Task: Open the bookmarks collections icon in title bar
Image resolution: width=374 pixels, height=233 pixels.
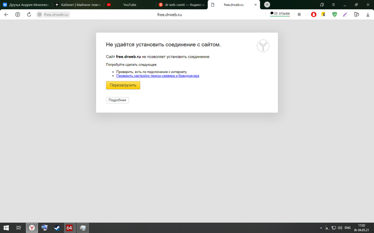Action: (x=322, y=5)
